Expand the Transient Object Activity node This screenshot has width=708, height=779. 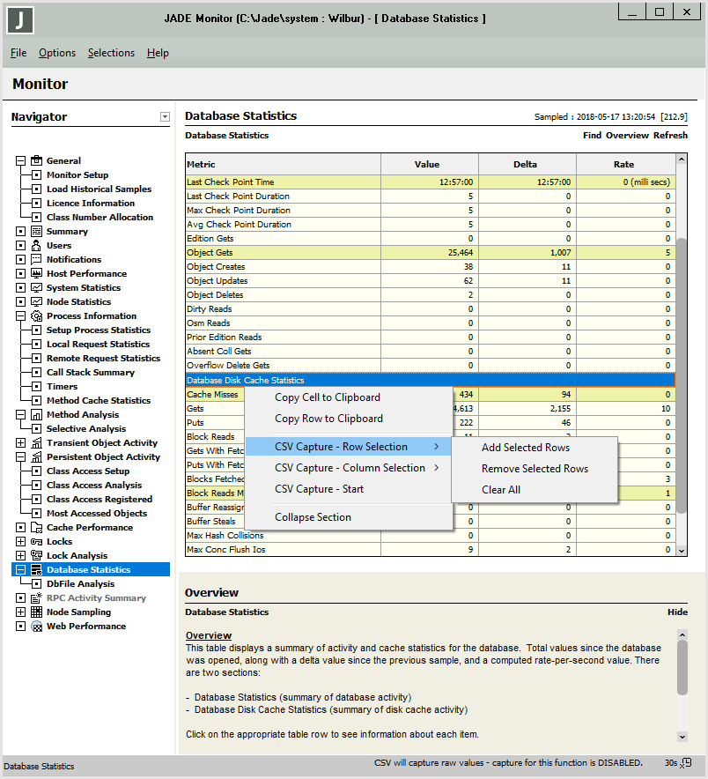click(x=20, y=442)
